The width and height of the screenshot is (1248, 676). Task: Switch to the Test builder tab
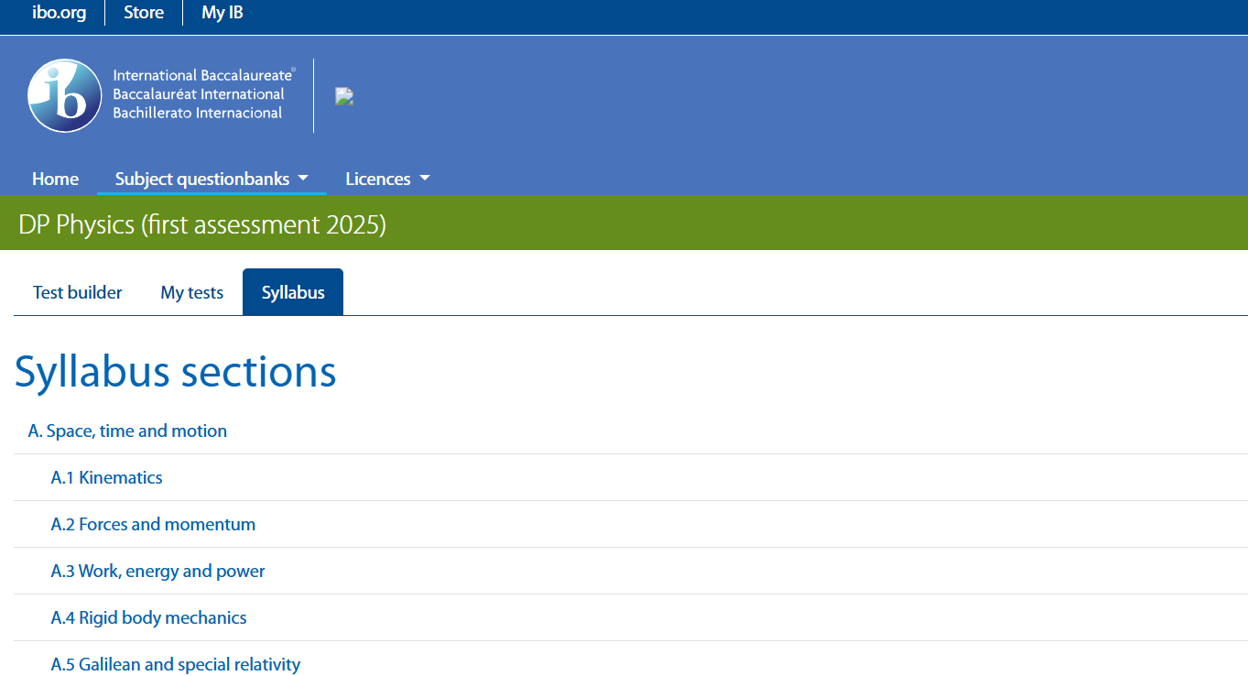(x=78, y=292)
